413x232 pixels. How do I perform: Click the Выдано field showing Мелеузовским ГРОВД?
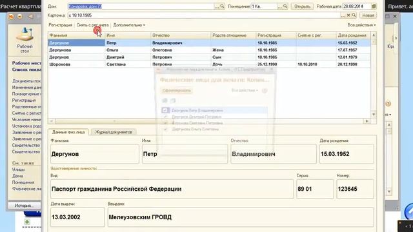click(x=241, y=217)
